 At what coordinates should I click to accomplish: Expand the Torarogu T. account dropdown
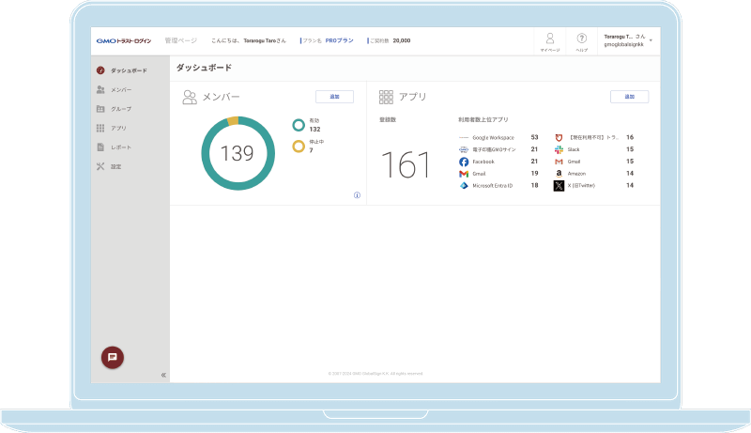point(651,40)
